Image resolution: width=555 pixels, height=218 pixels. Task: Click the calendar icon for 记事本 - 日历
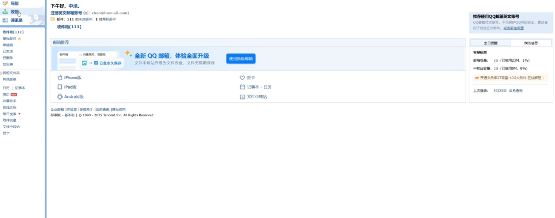(242, 87)
